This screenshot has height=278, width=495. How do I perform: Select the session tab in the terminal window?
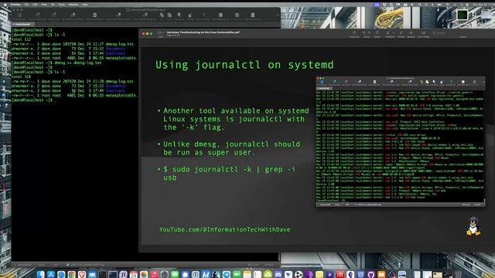22,24
